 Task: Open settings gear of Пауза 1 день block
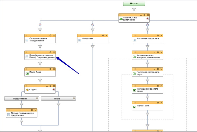click(158, 102)
